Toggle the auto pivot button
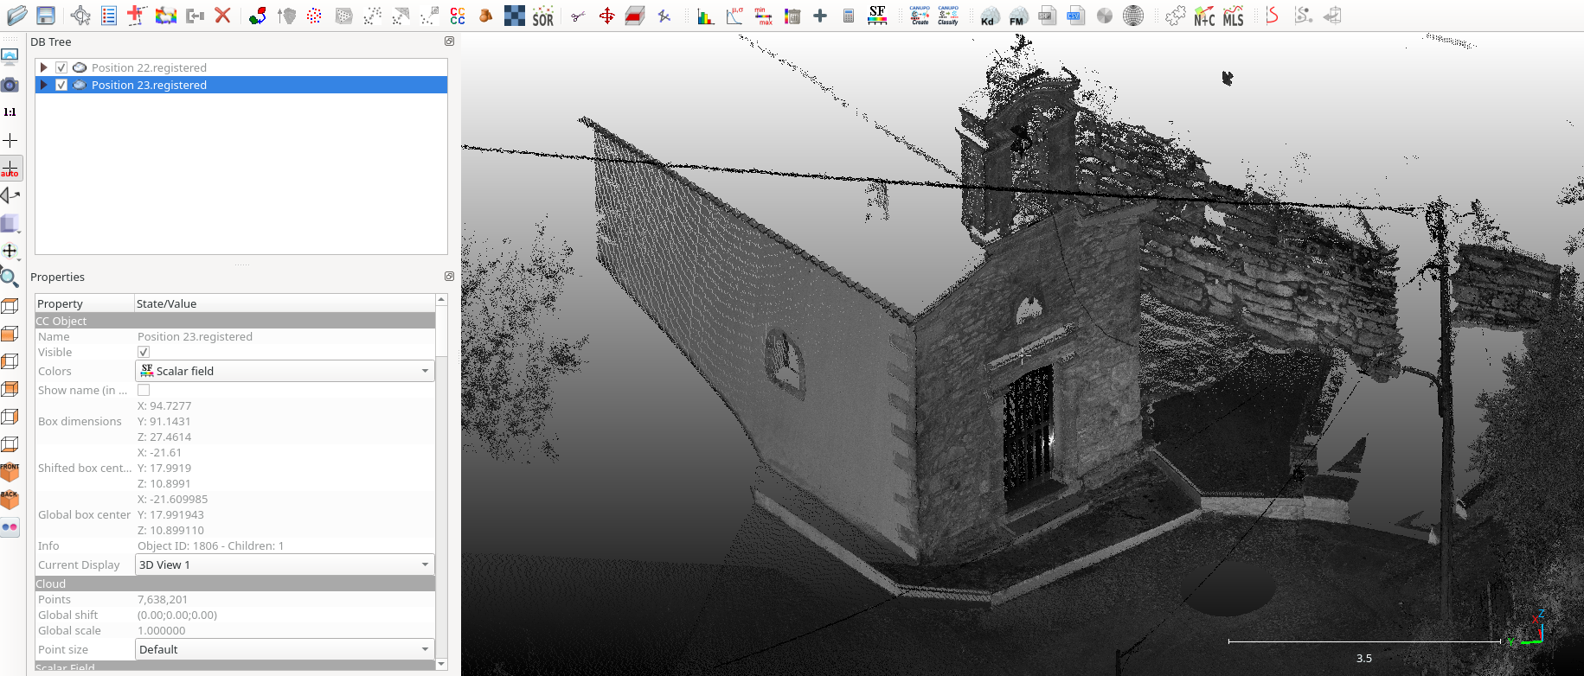1584x676 pixels. click(x=10, y=168)
